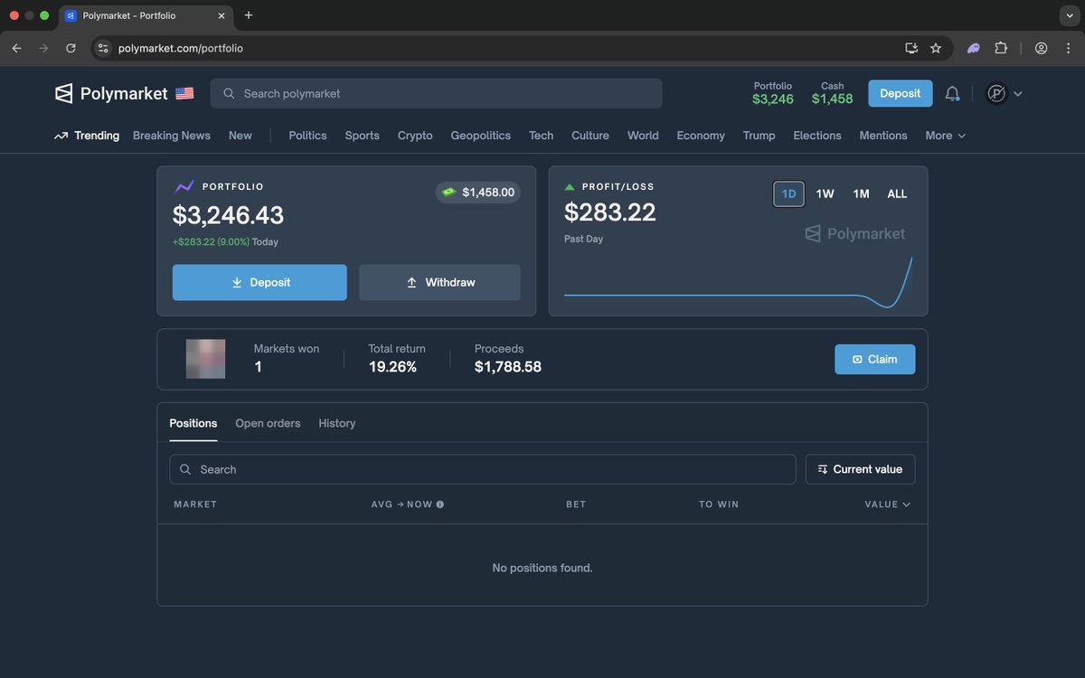
Task: Click the profile avatar icon
Action: tap(995, 93)
